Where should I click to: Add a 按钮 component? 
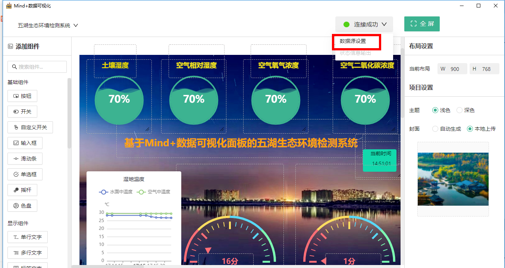click(22, 96)
